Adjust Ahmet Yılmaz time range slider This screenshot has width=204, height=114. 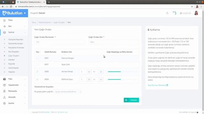[122, 72]
